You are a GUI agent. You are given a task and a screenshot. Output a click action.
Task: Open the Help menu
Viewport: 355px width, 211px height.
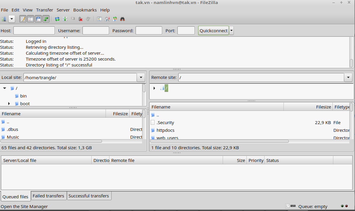(x=105, y=10)
